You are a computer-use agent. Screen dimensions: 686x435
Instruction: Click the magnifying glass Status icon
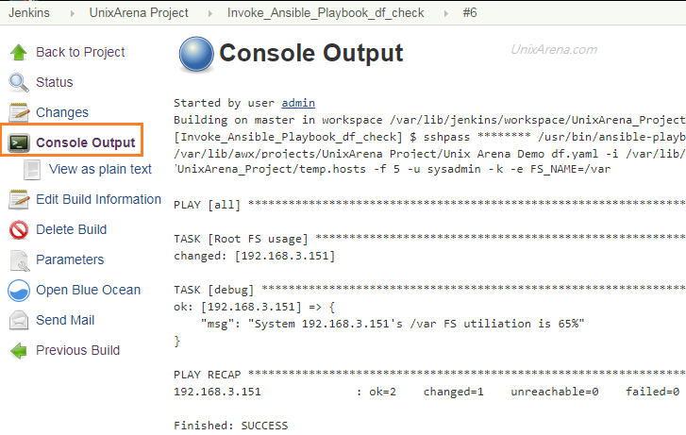pos(18,82)
